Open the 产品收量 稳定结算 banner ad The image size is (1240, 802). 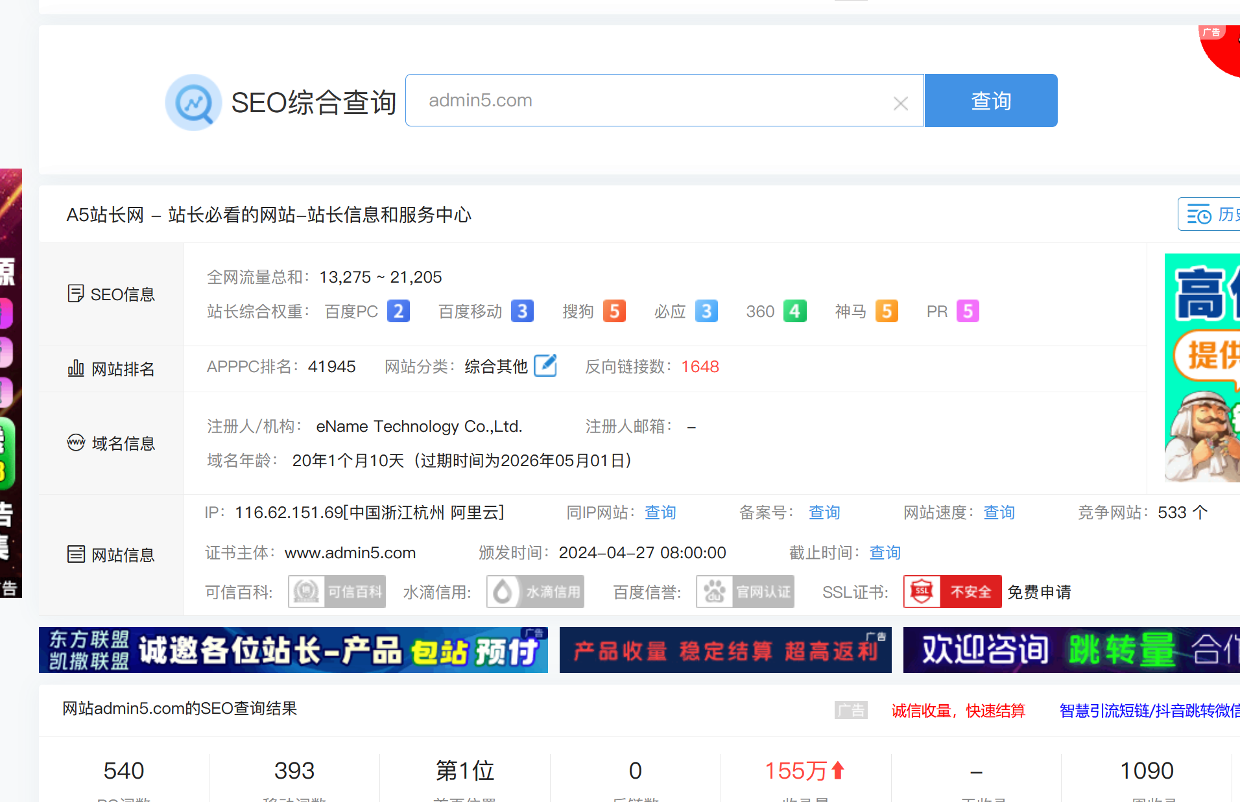(725, 650)
